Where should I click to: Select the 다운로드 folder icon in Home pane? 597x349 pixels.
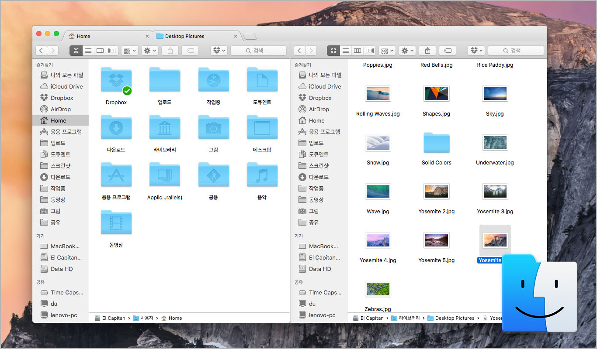[x=116, y=127]
